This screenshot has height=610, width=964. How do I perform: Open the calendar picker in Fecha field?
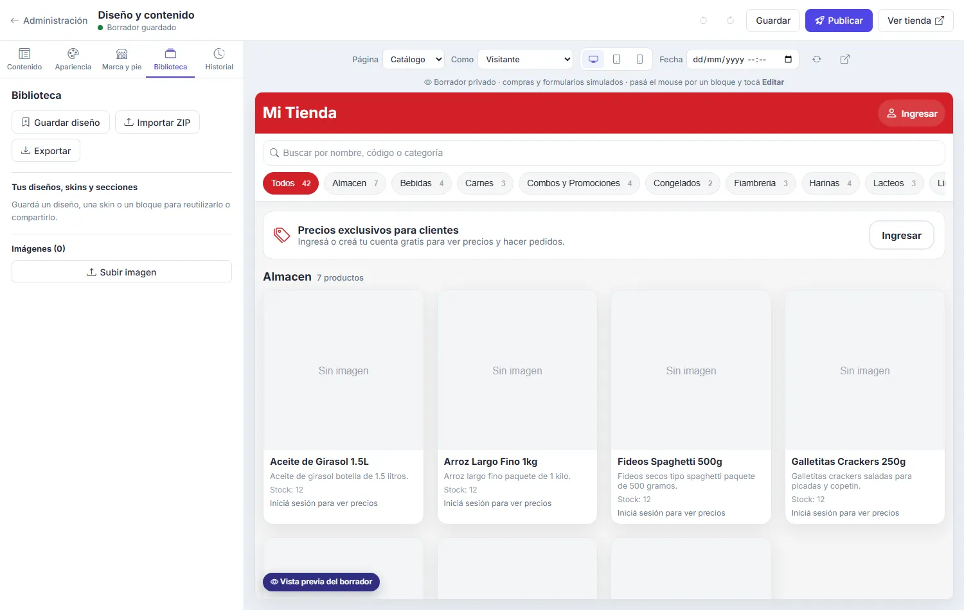coord(789,59)
